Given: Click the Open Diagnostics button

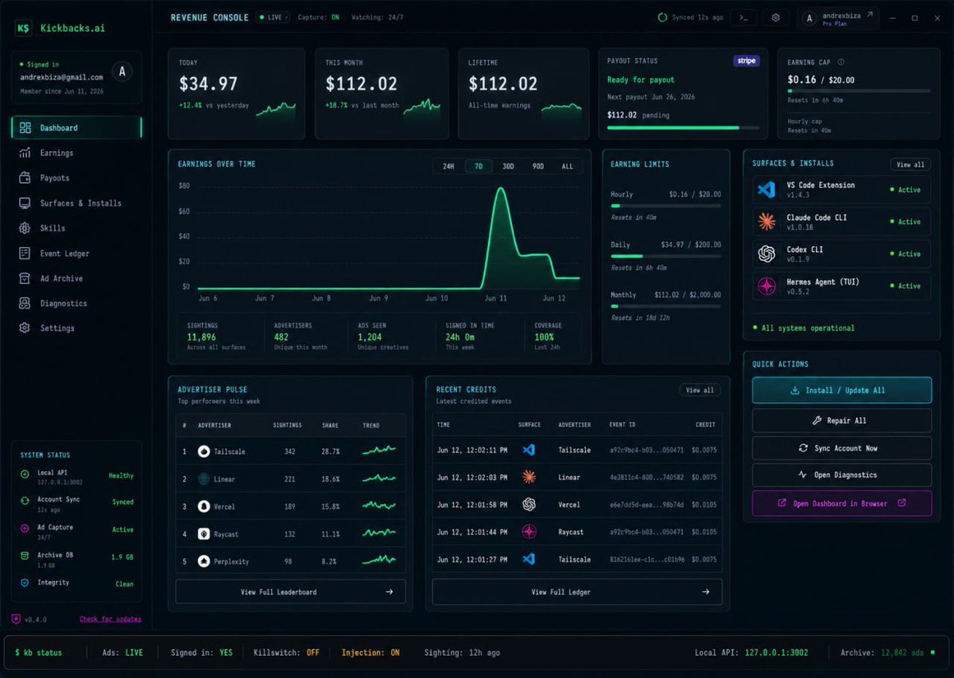Looking at the screenshot, I should click(x=842, y=475).
